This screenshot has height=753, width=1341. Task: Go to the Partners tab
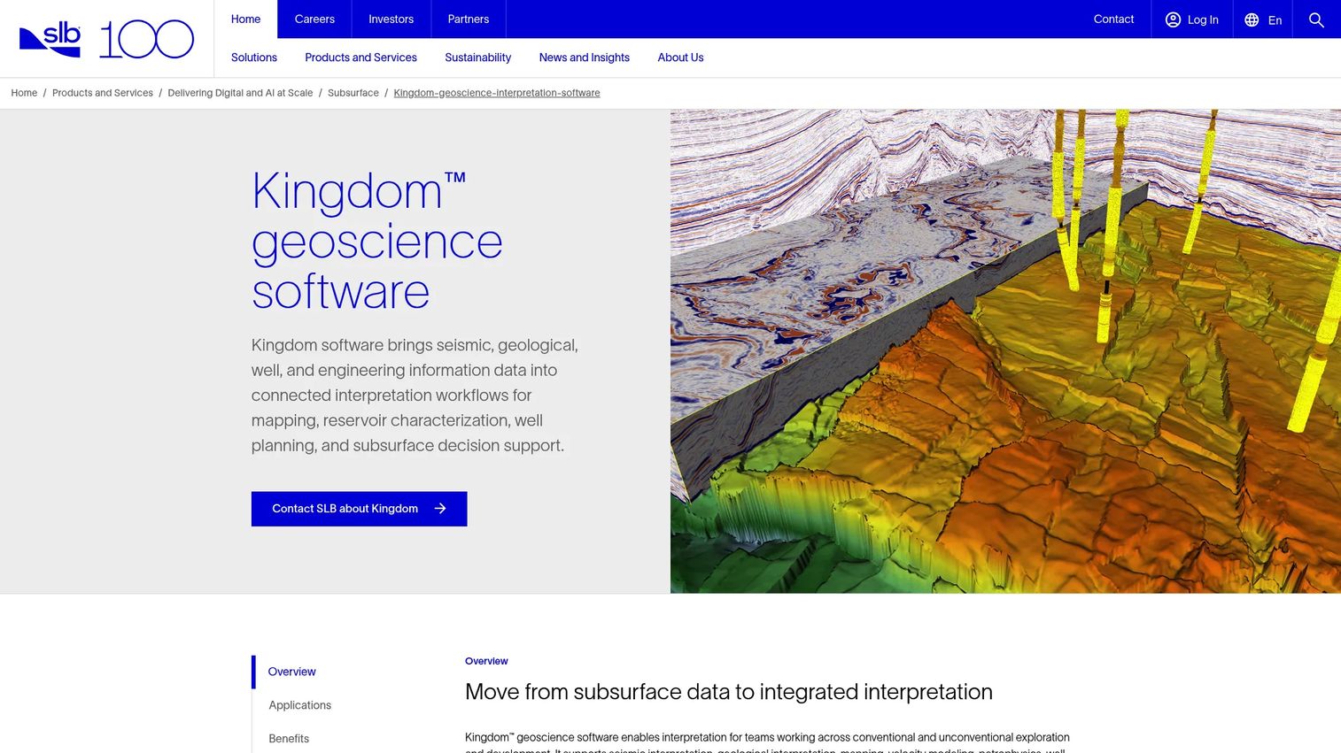tap(469, 19)
